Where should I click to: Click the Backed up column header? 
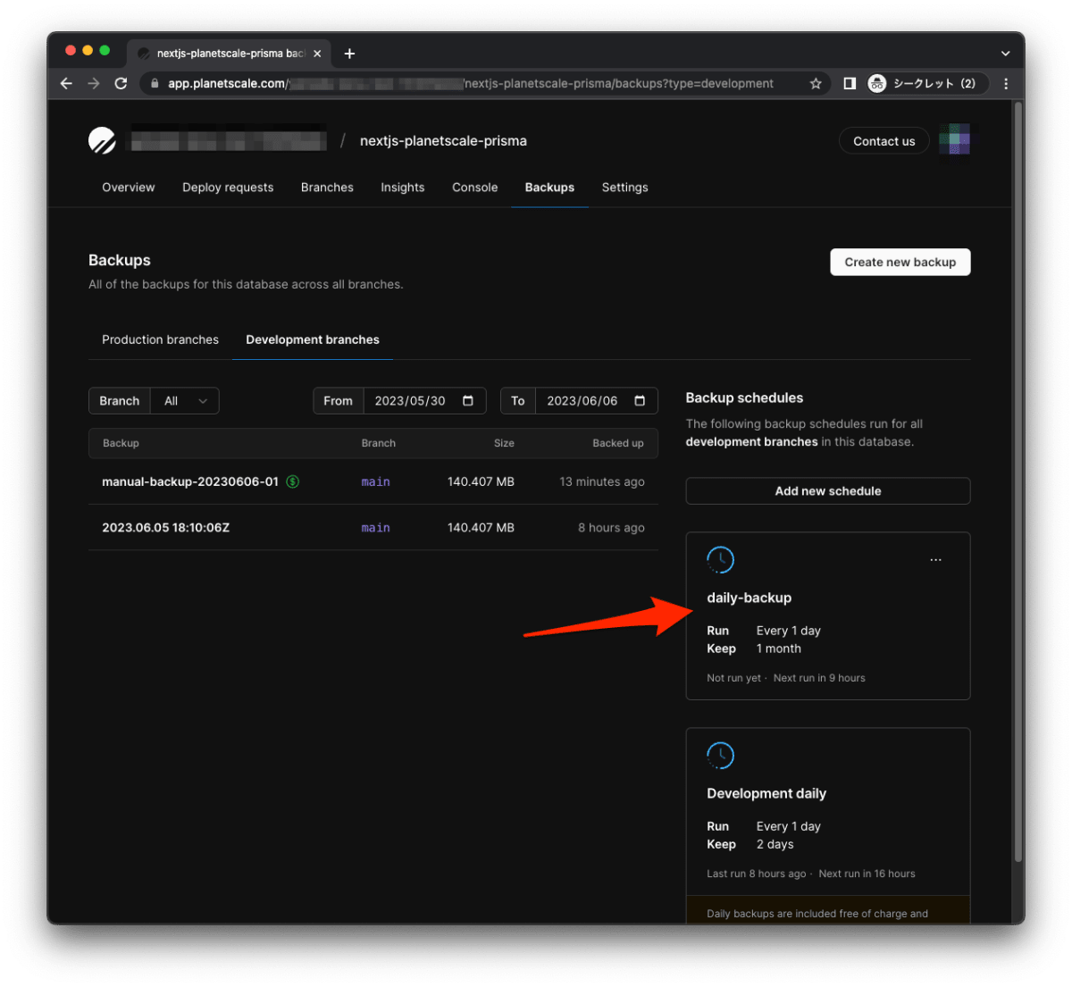tap(618, 443)
